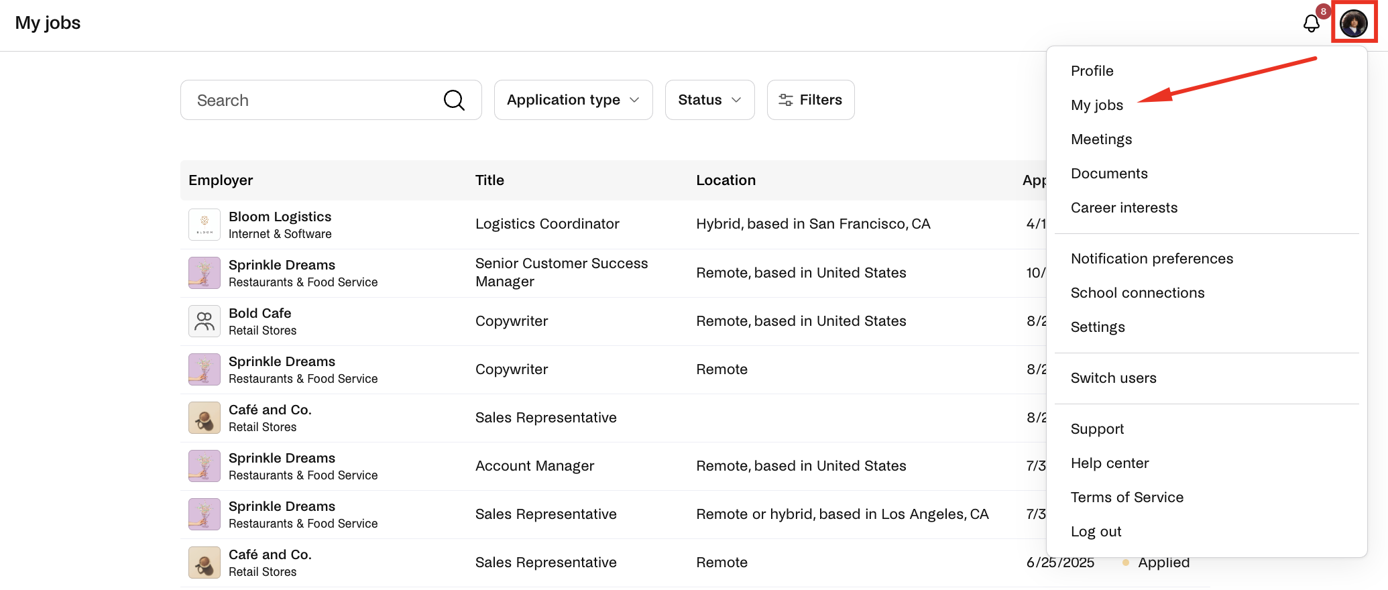Select Profile from the menu

[x=1092, y=71]
